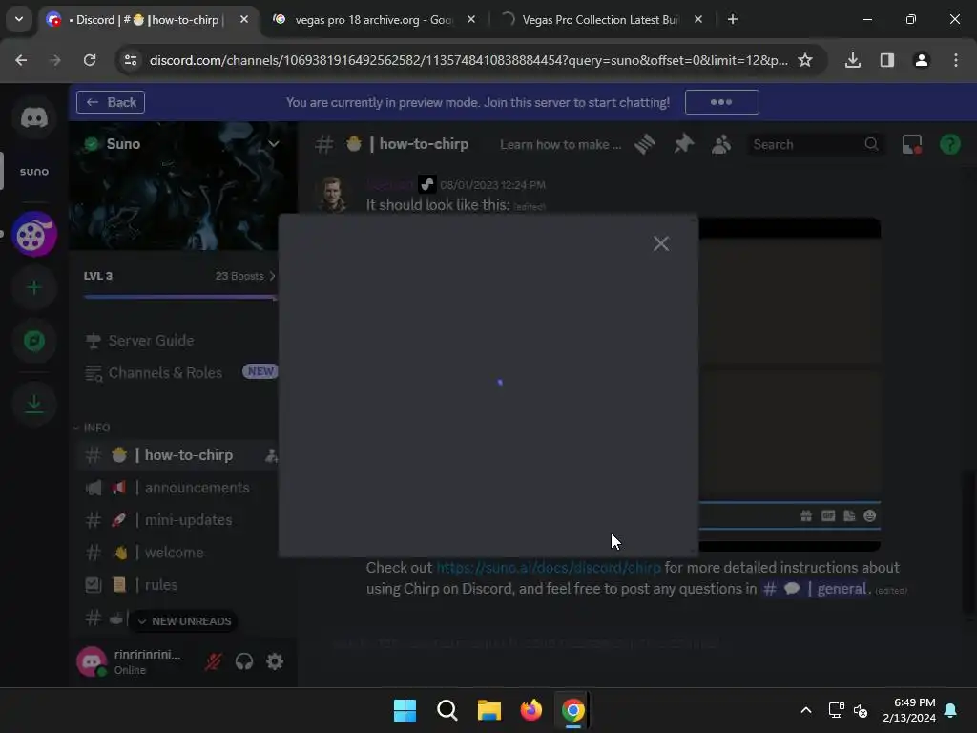This screenshot has width=977, height=733.
Task: Click sticker icon in embedded image
Action: [849, 515]
